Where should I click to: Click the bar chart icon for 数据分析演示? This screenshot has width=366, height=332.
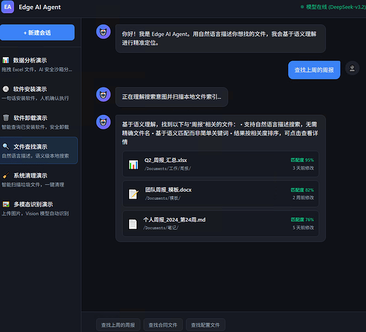[5, 60]
